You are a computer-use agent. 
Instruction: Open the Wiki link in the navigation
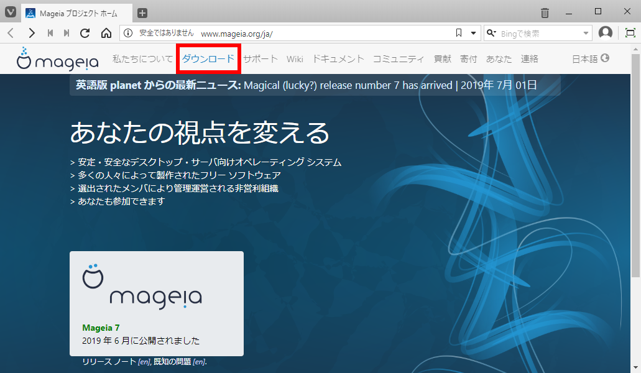pyautogui.click(x=295, y=59)
